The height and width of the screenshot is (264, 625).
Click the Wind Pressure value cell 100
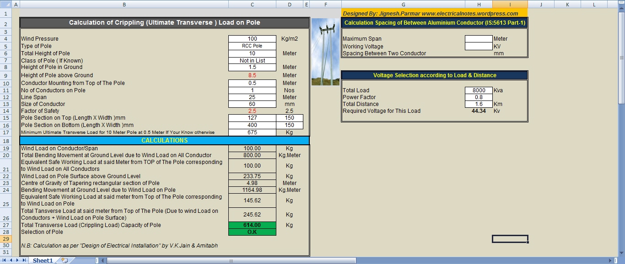252,39
